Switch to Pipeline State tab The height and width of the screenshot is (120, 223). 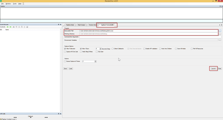click(70, 25)
